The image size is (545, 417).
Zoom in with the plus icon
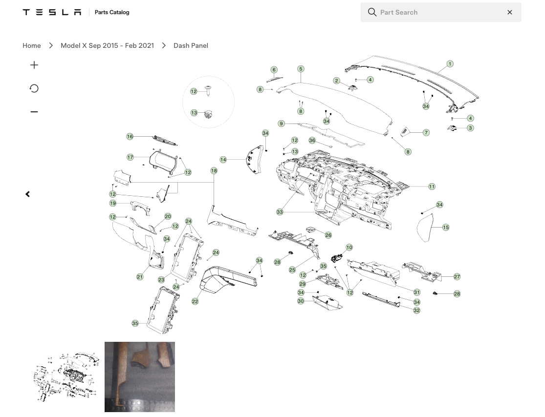coord(34,65)
